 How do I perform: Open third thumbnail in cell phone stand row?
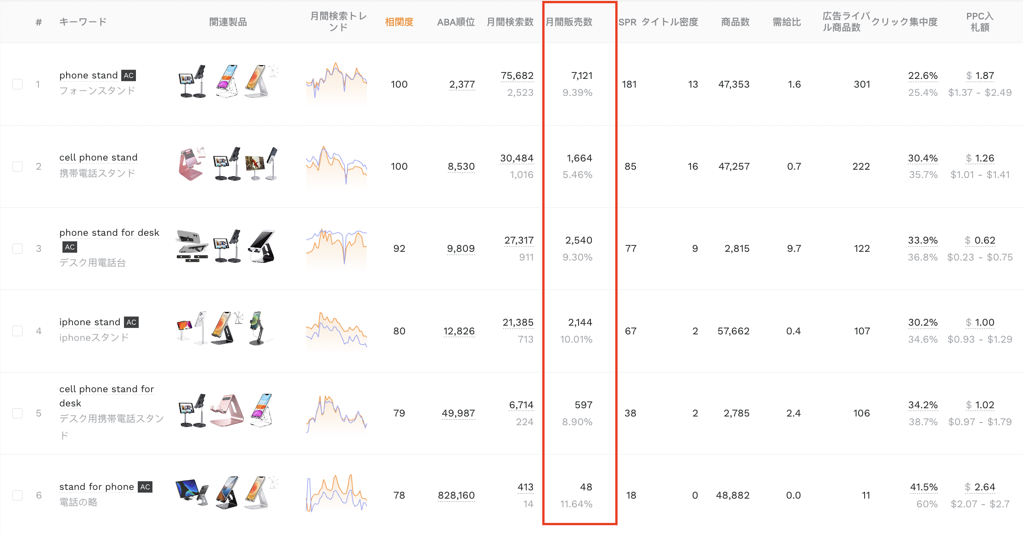coord(261,164)
